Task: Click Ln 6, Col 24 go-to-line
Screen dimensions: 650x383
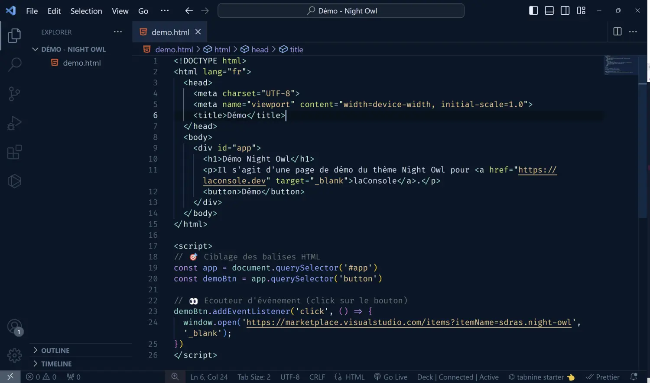Action: coord(209,377)
